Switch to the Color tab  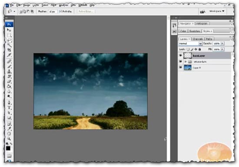[183, 31]
